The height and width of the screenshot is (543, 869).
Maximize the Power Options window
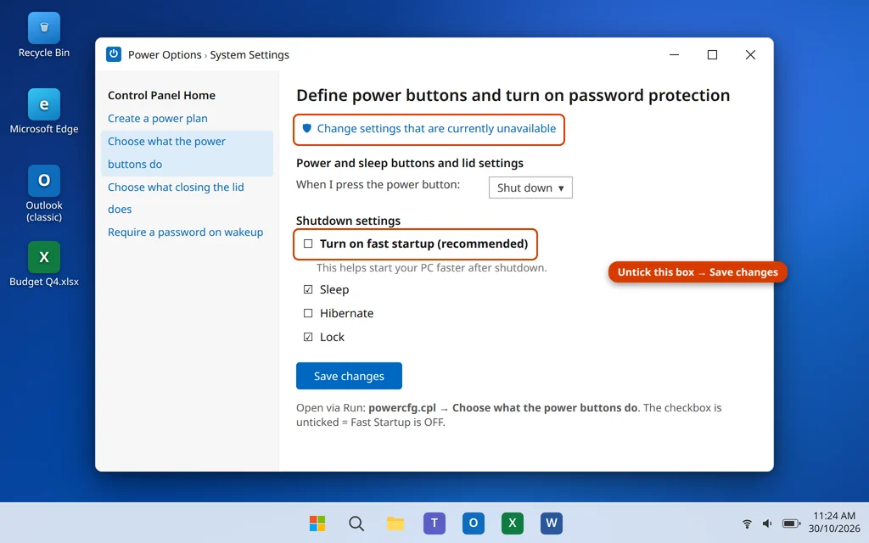coord(712,54)
